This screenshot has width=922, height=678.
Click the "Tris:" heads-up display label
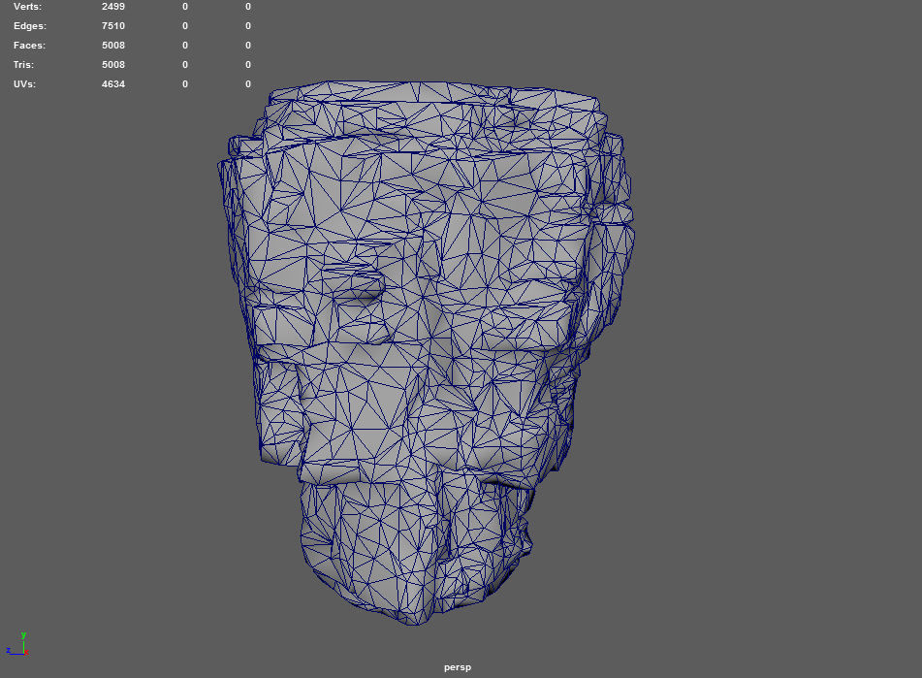pyautogui.click(x=23, y=65)
